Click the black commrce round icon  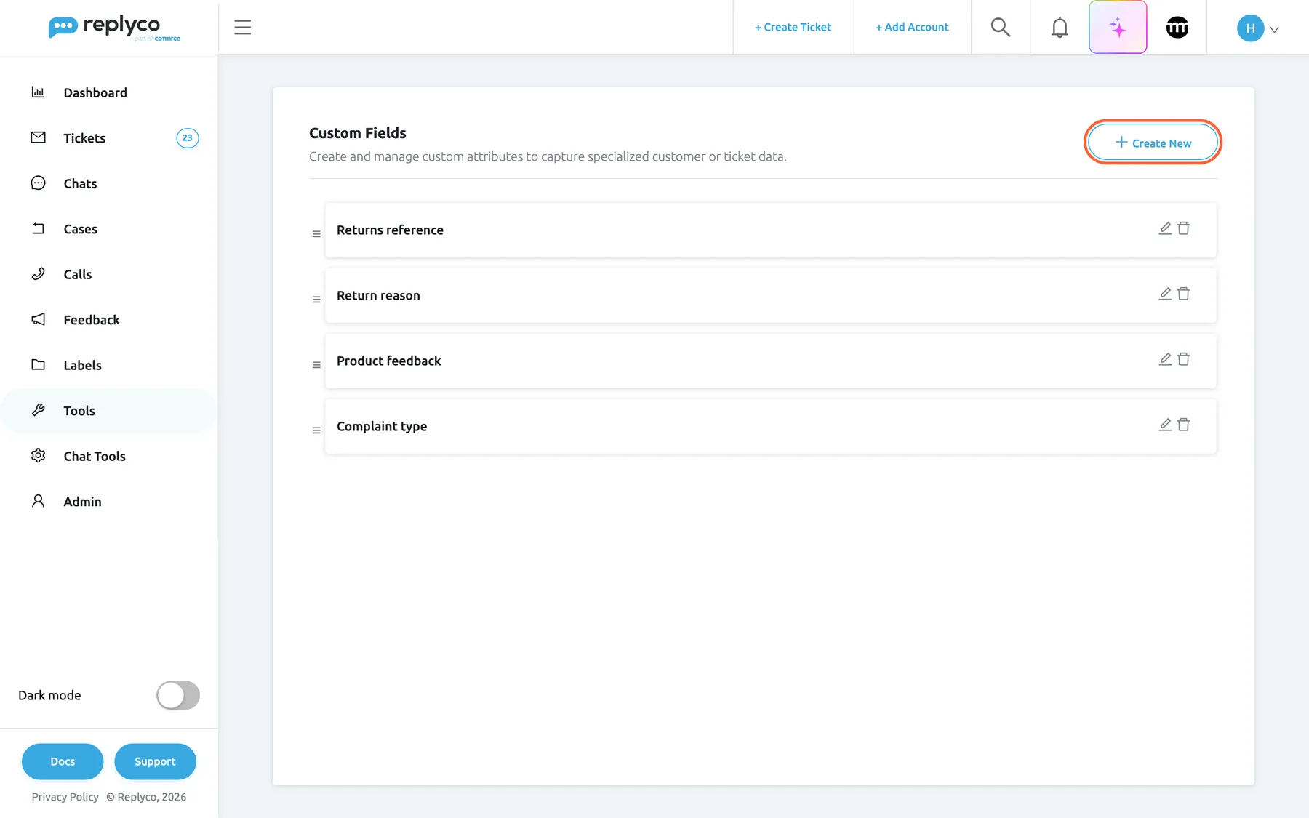point(1177,28)
